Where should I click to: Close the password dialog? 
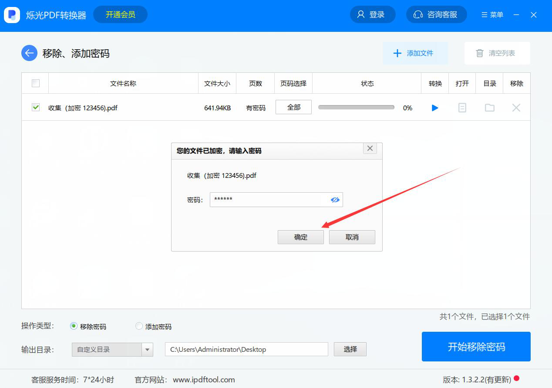pos(370,148)
